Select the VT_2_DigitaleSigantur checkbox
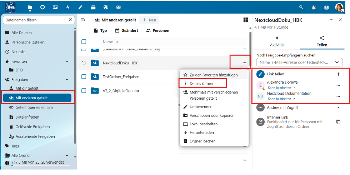The image size is (350, 175). [84, 90]
